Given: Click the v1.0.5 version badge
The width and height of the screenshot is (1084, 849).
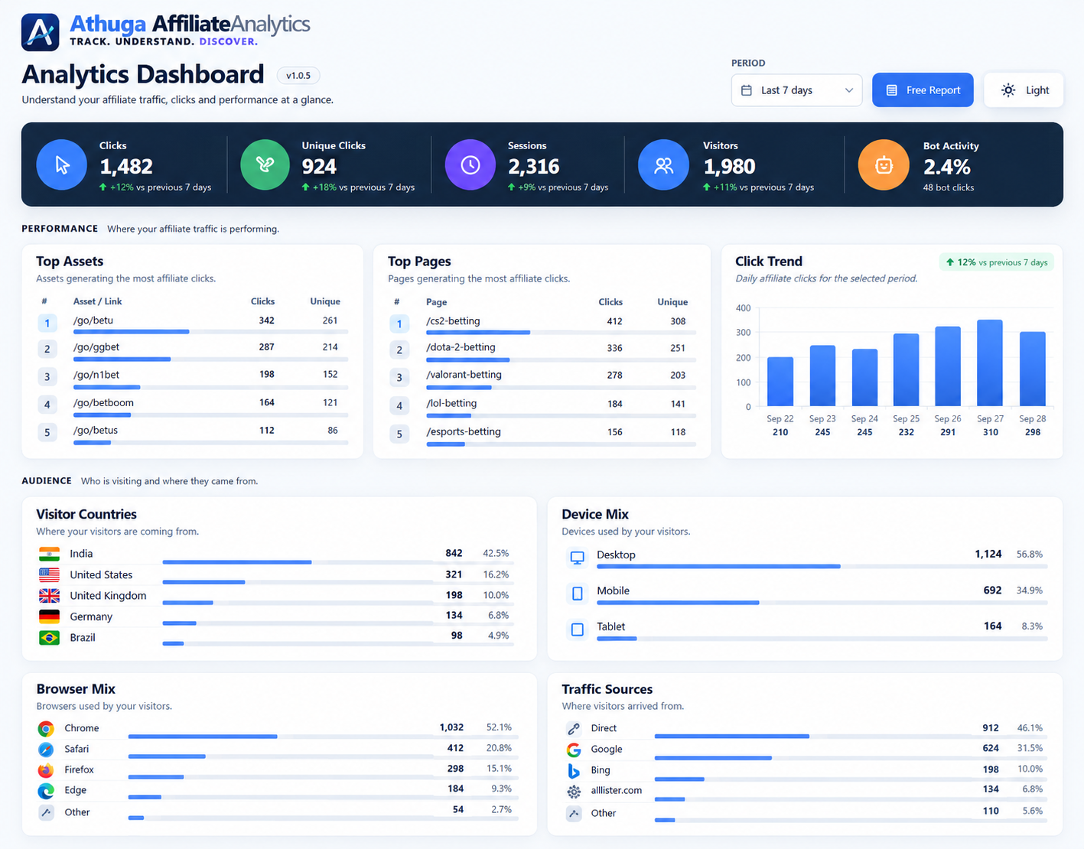Looking at the screenshot, I should 298,75.
